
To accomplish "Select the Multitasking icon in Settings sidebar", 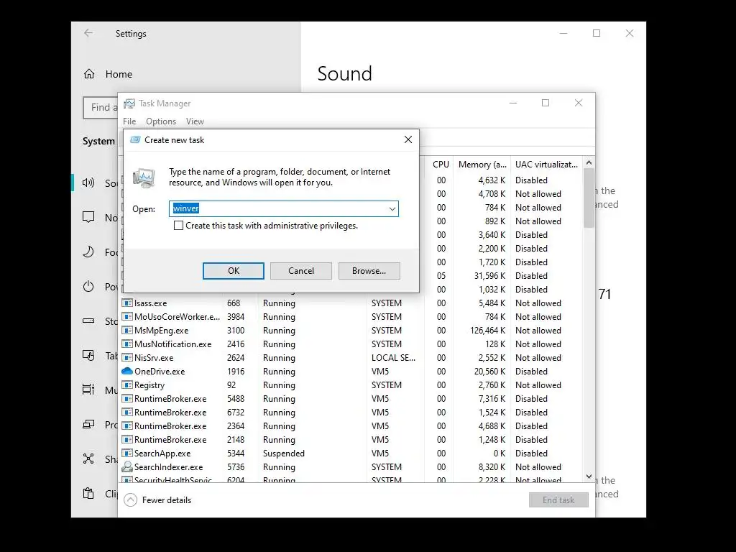I will [88, 390].
